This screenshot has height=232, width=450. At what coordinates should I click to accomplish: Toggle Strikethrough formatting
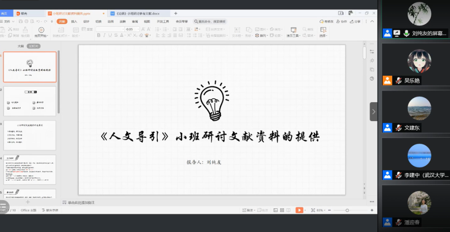pos(116,35)
